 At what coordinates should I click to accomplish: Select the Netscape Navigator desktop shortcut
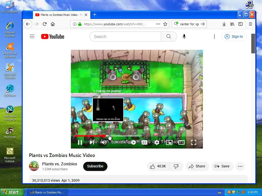coord(10,113)
